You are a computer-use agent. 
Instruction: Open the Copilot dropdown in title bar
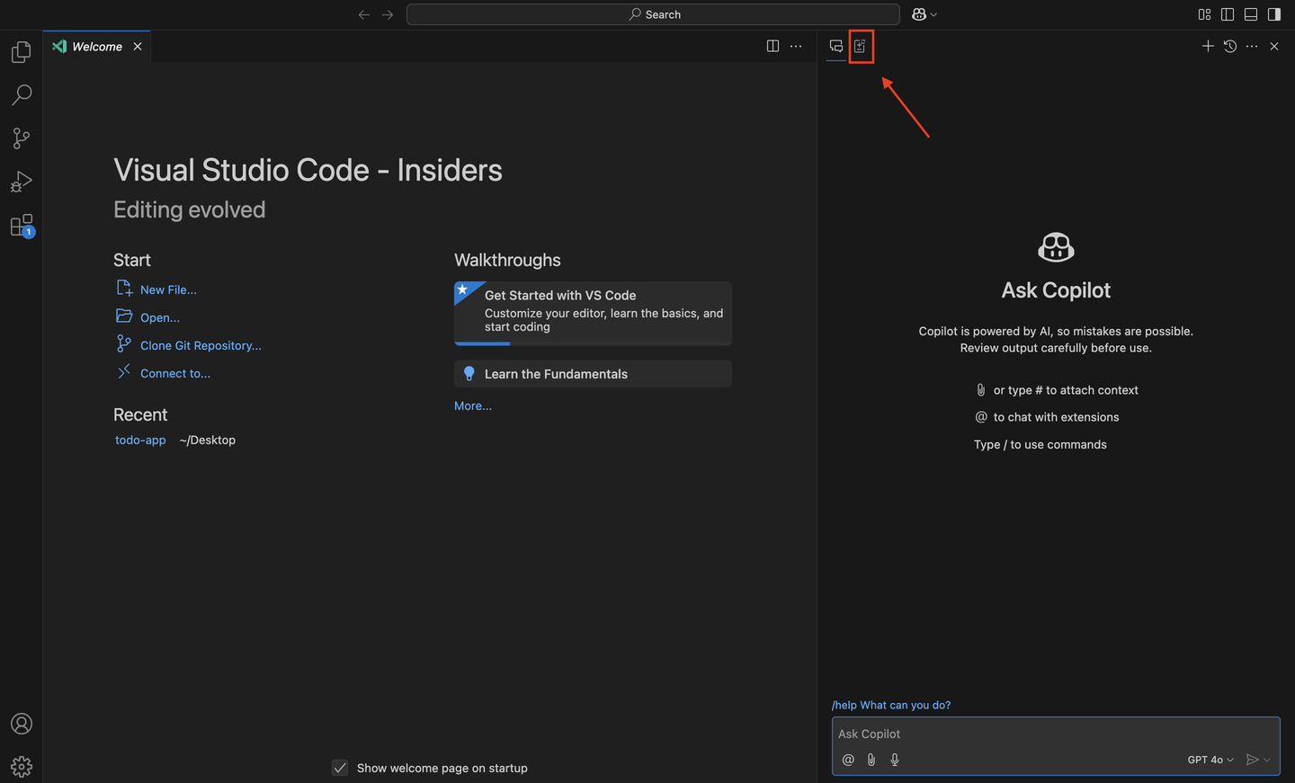tap(924, 14)
